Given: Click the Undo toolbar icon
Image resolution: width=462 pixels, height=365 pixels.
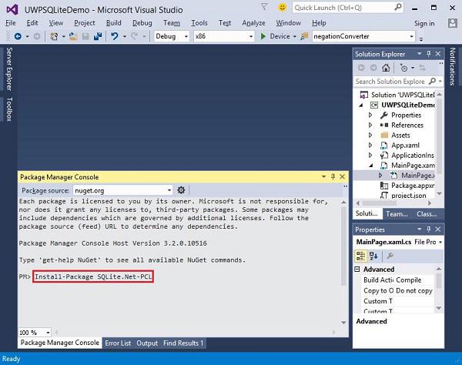Looking at the screenshot, I should pyautogui.click(x=114, y=36).
